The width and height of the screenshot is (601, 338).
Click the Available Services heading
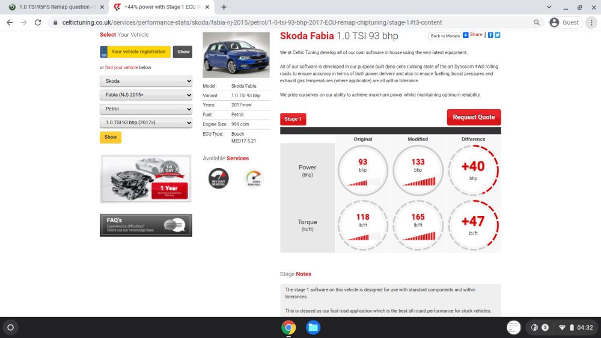tap(226, 158)
